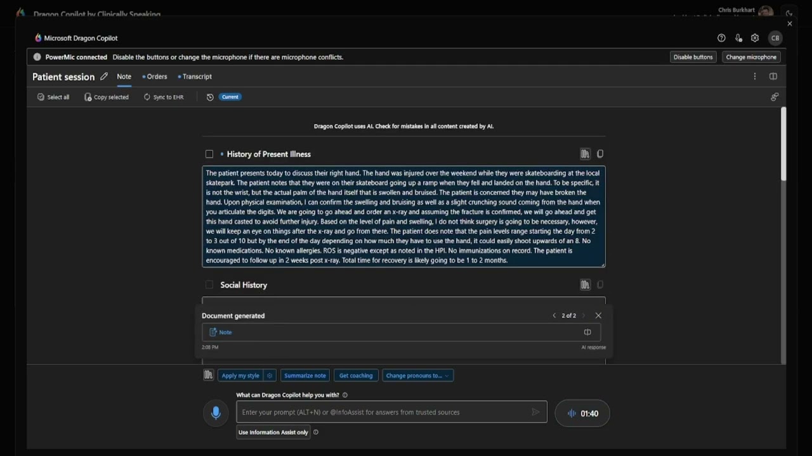Go to previous generated document

pos(554,315)
